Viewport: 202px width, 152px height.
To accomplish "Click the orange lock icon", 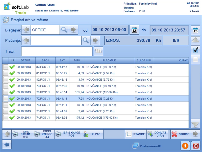I will pyautogui.click(x=185, y=146).
